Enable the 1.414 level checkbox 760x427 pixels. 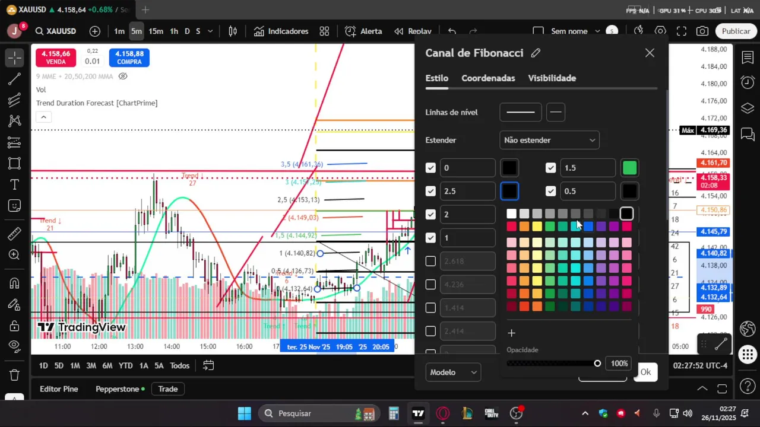tap(430, 308)
